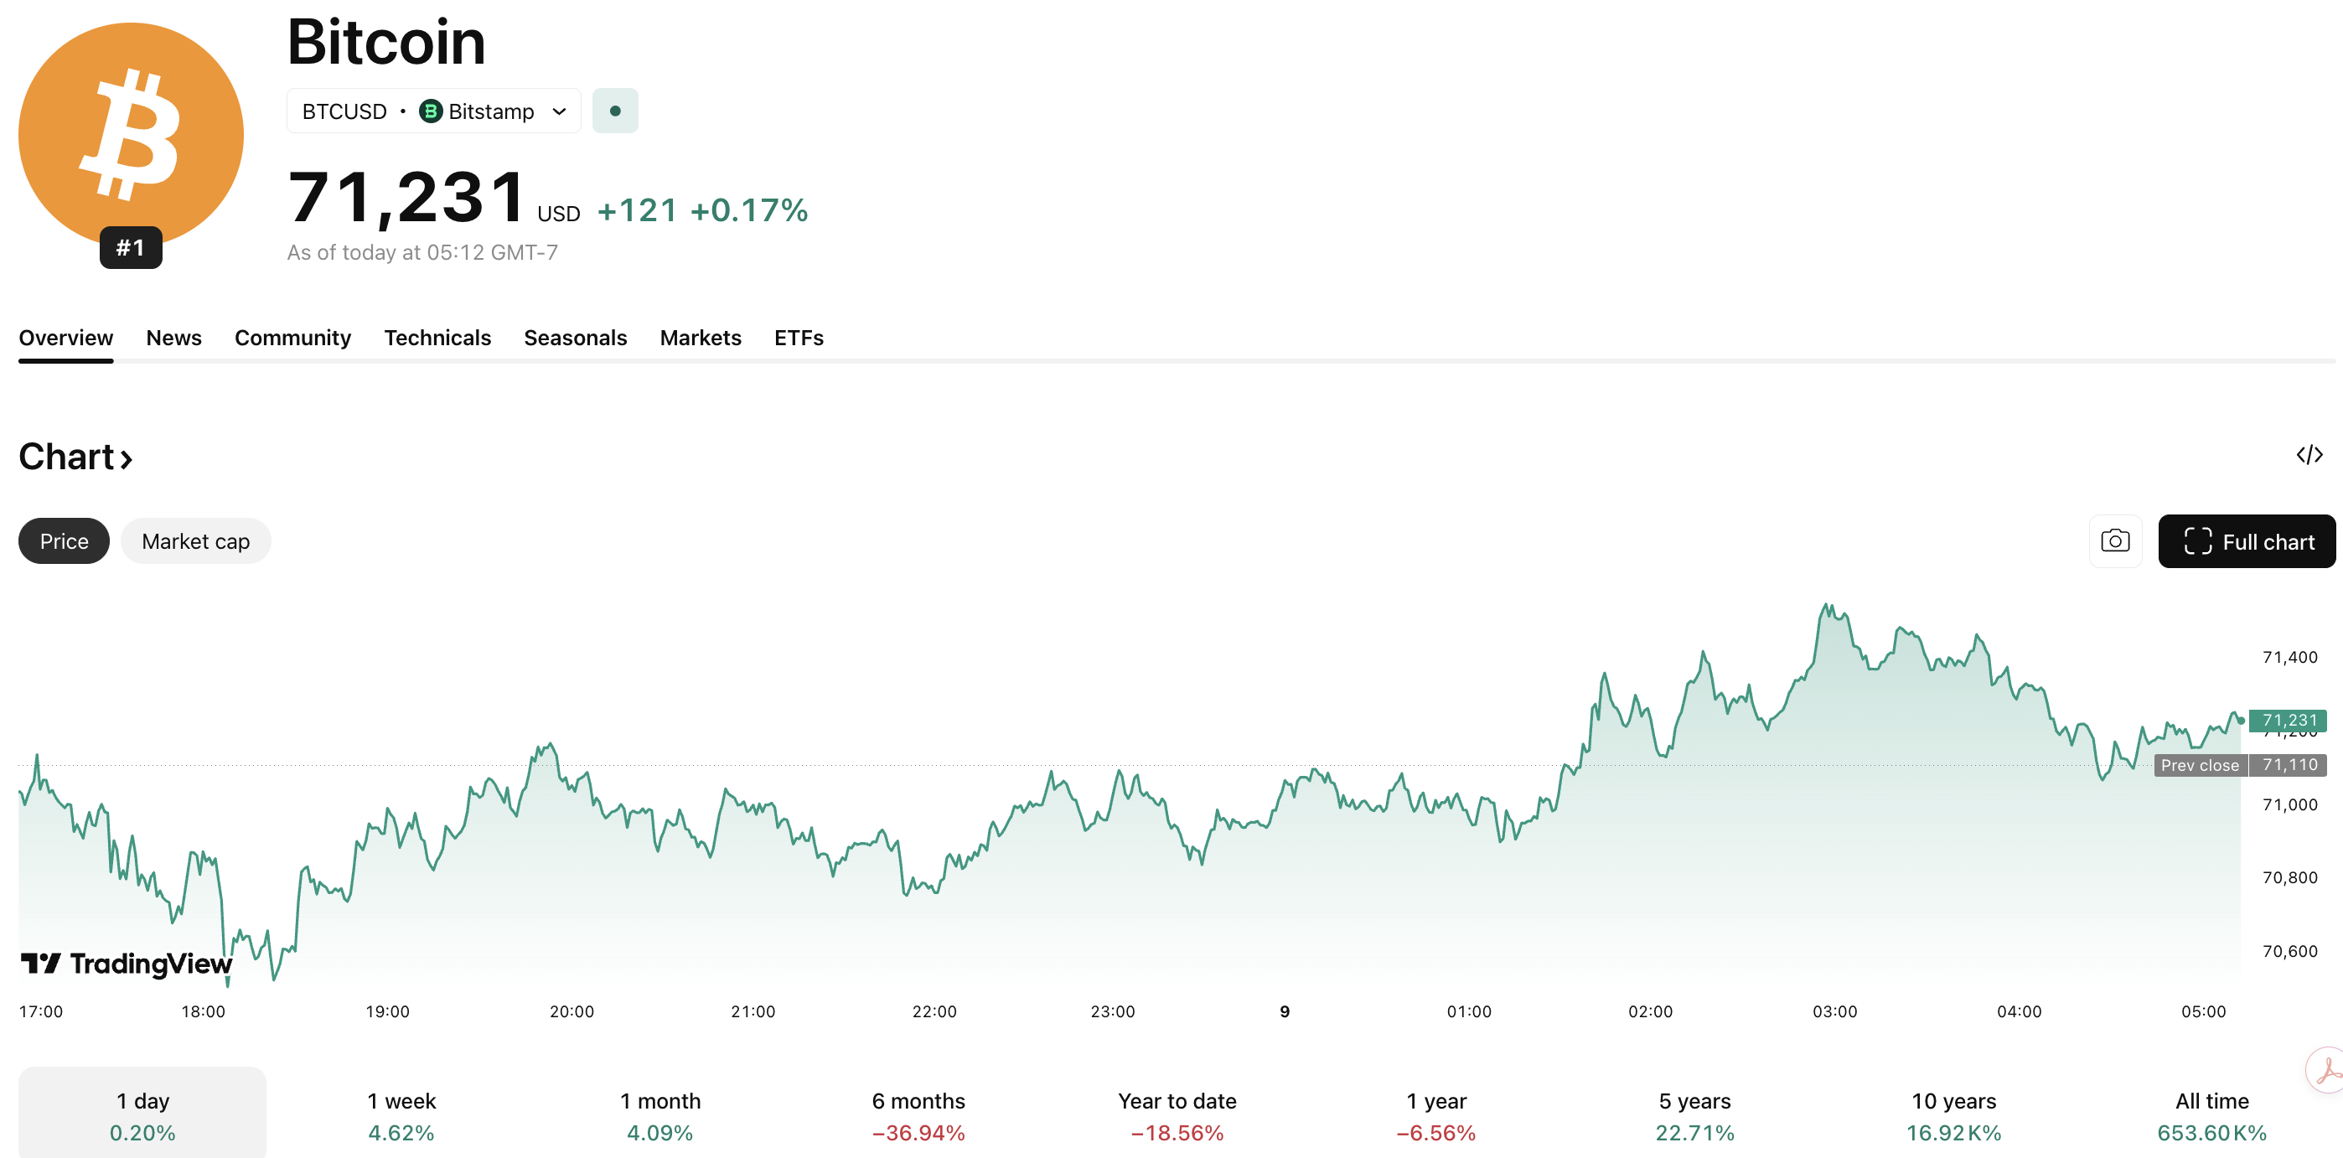View Bitcoin News section
The width and height of the screenshot is (2343, 1158).
pos(173,338)
